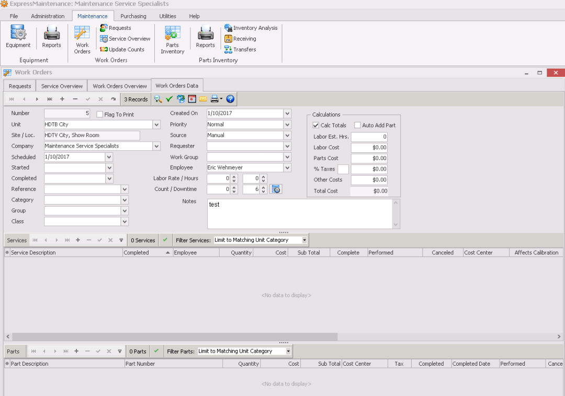565x396 pixels.
Task: Expand the Filter Services dropdown
Action: [x=303, y=240]
